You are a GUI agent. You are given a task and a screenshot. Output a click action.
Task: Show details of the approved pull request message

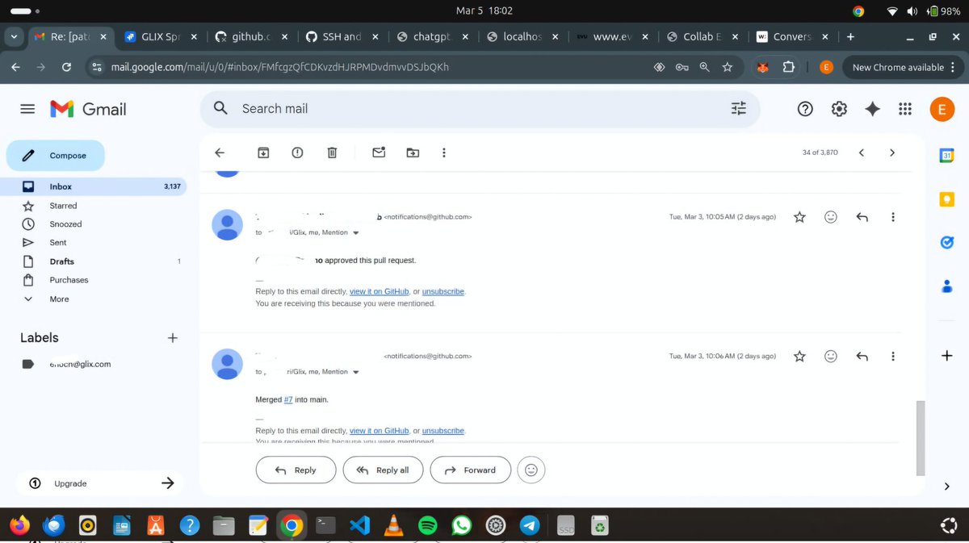coord(356,232)
